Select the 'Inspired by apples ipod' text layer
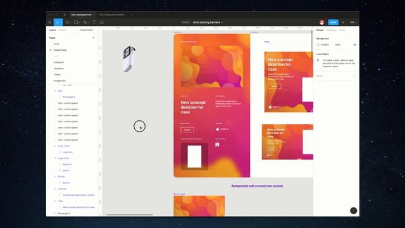This screenshot has height=228, width=405. [x=78, y=195]
